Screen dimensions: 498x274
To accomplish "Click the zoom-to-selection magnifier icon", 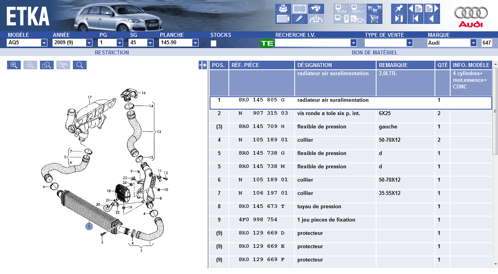I will pyautogui.click(x=47, y=65).
